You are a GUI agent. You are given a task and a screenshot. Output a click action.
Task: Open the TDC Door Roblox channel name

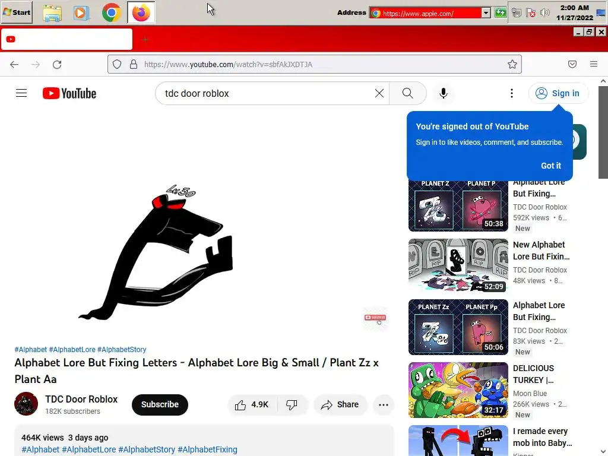point(81,399)
